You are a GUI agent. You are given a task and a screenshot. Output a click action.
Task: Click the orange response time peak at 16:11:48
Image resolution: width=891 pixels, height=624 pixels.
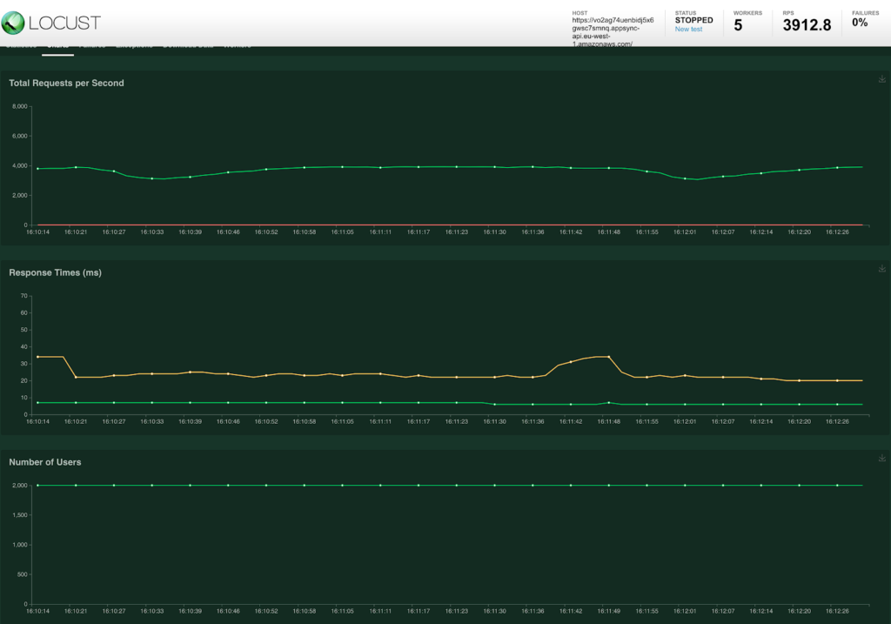click(x=608, y=357)
